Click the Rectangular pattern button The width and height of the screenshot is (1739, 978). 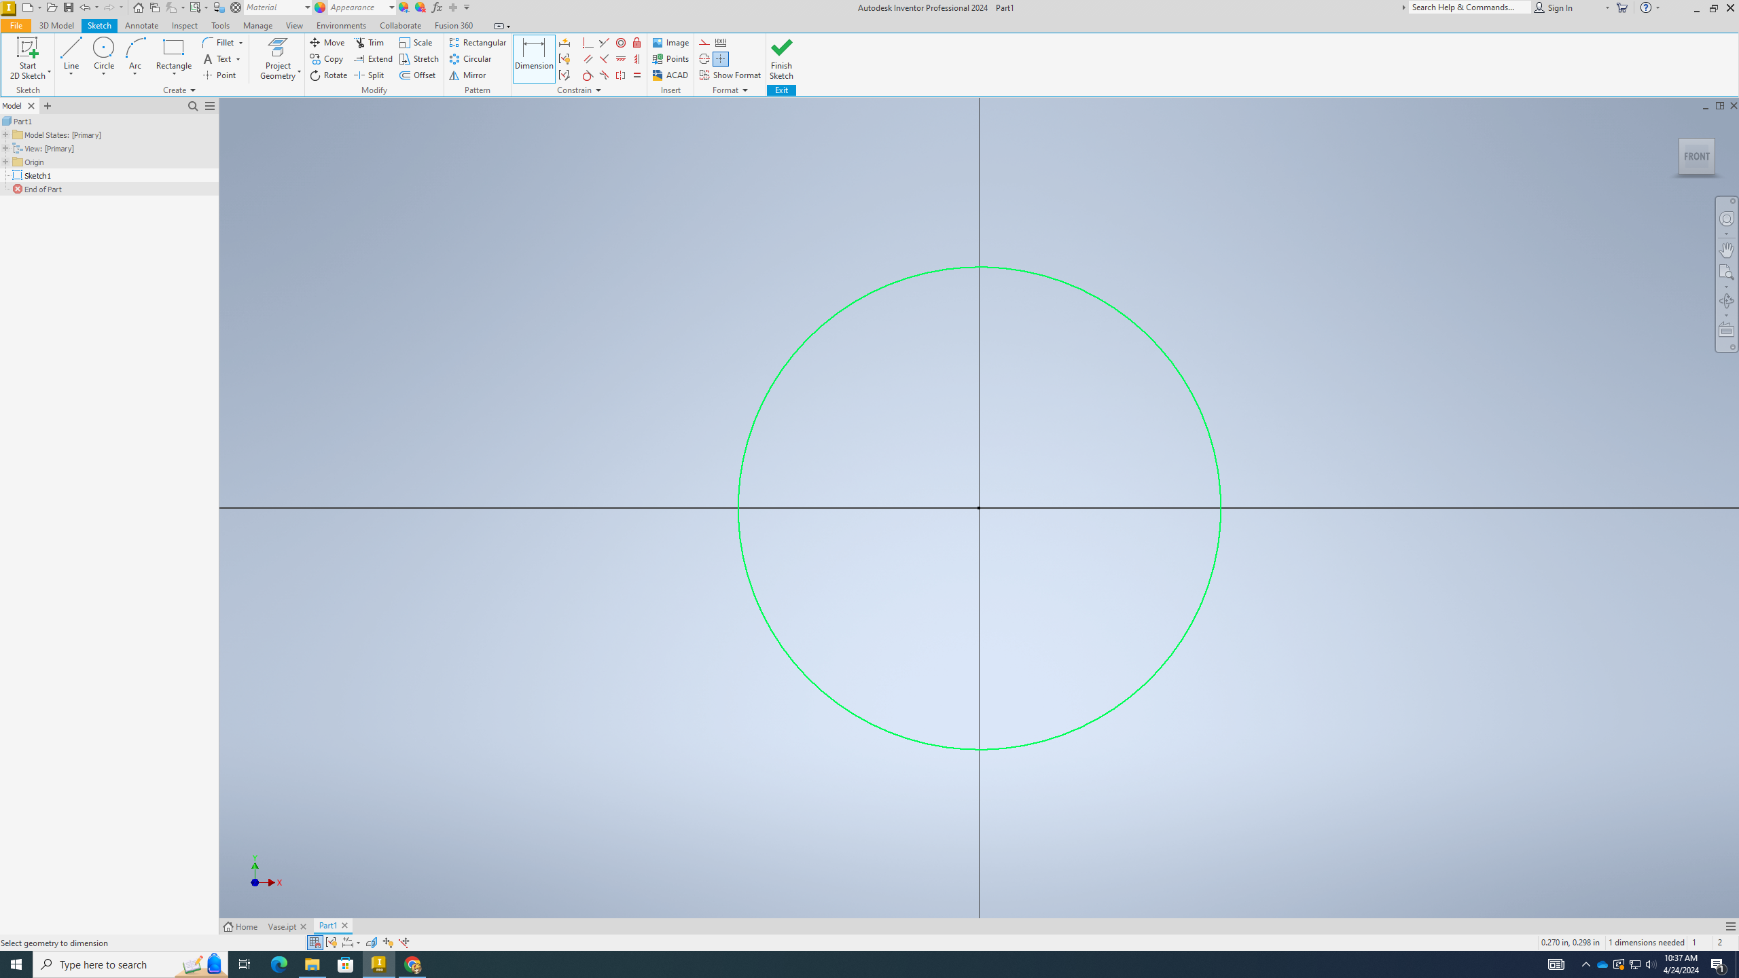pyautogui.click(x=478, y=43)
